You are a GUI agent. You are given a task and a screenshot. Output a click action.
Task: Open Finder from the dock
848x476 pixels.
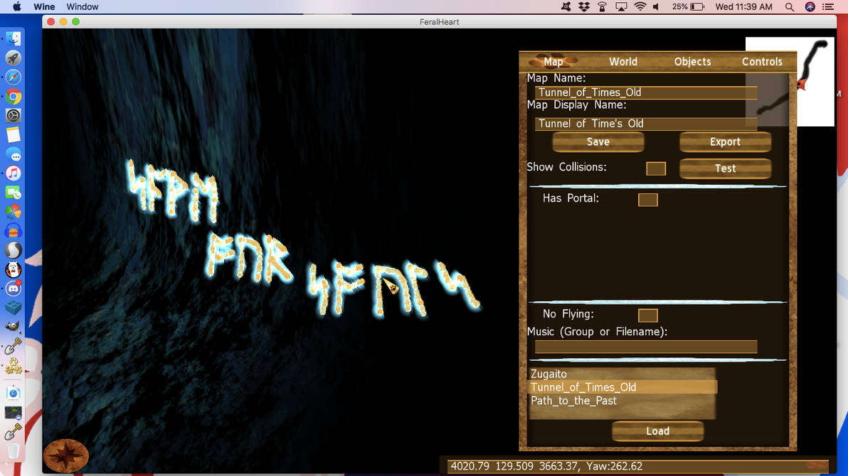click(14, 38)
